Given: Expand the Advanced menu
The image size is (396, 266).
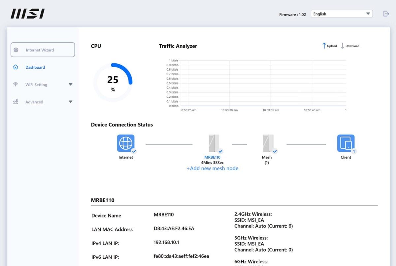Looking at the screenshot, I should (70, 102).
